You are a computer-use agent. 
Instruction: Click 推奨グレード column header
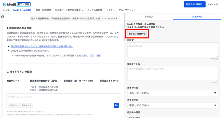pos(13,81)
